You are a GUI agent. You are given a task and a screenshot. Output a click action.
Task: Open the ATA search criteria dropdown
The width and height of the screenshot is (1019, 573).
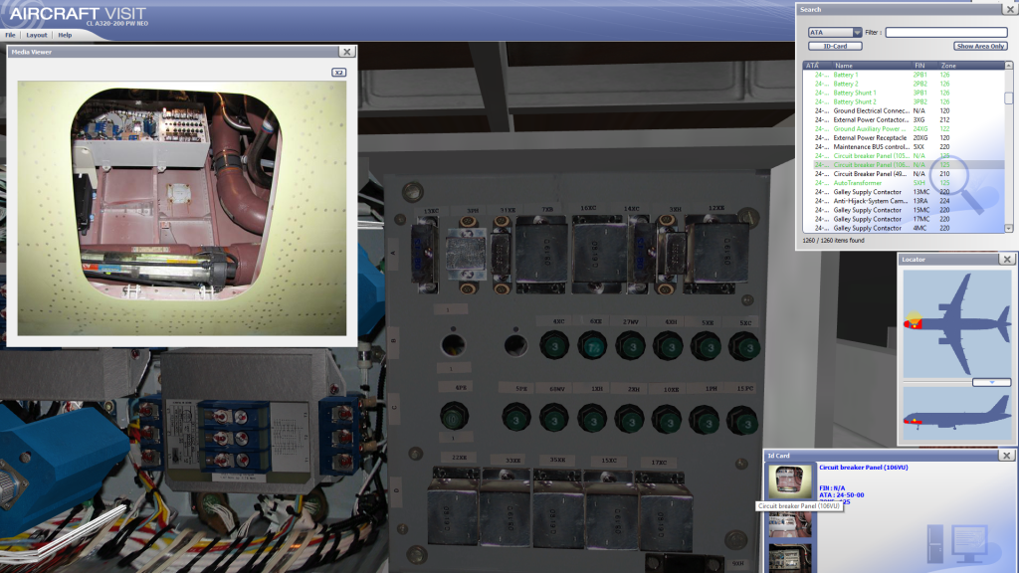(x=835, y=32)
